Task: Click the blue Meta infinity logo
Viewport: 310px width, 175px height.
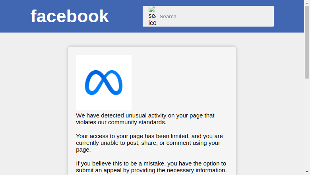Action: (x=104, y=83)
